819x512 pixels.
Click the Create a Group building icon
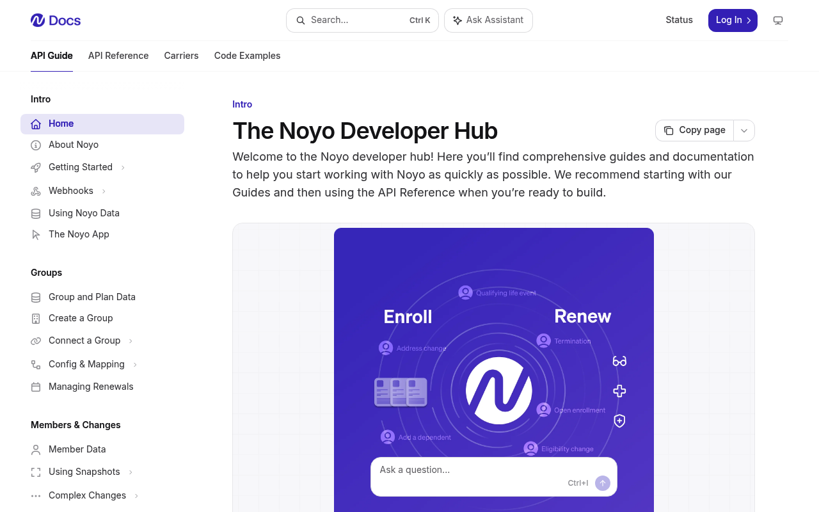point(36,319)
